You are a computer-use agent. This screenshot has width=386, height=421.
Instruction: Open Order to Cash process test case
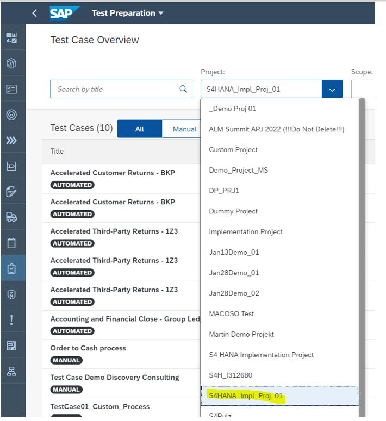88,348
